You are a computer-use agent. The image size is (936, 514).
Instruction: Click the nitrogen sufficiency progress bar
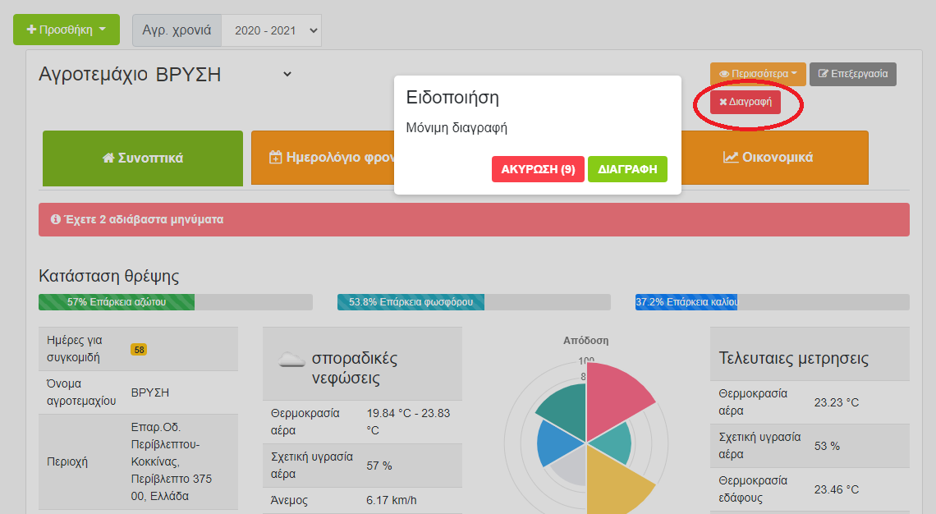[175, 302]
